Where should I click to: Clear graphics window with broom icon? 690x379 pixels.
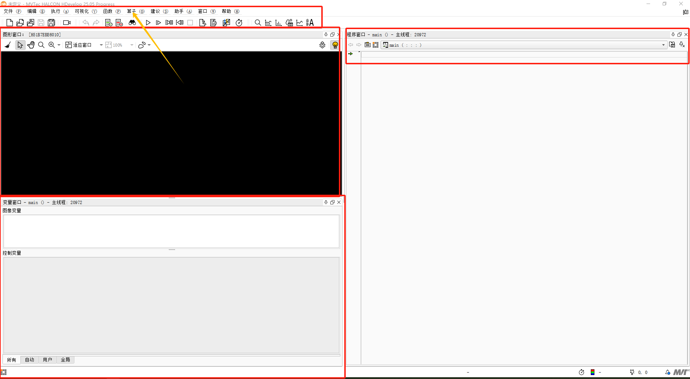[8, 45]
